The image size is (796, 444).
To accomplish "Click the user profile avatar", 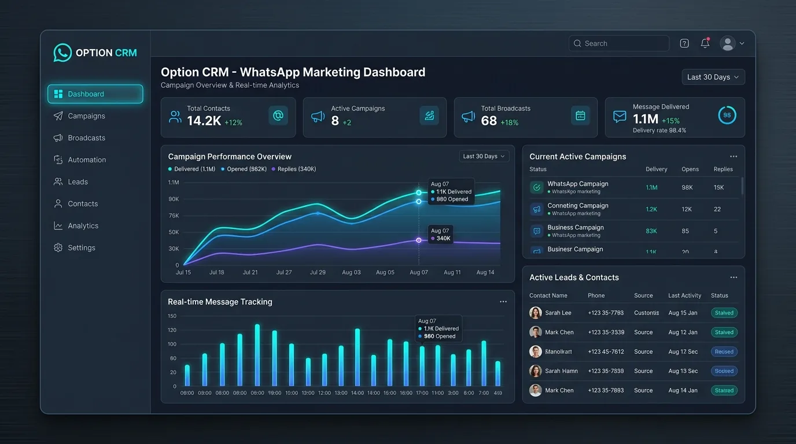I will (x=727, y=43).
